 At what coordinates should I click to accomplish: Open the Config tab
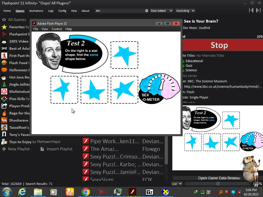tap(62, 11)
